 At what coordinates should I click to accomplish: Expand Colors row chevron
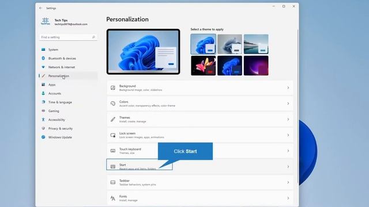point(288,103)
